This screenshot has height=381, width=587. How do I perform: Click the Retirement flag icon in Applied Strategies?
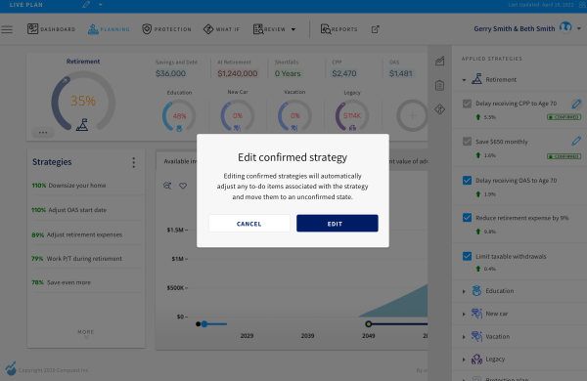(x=476, y=79)
